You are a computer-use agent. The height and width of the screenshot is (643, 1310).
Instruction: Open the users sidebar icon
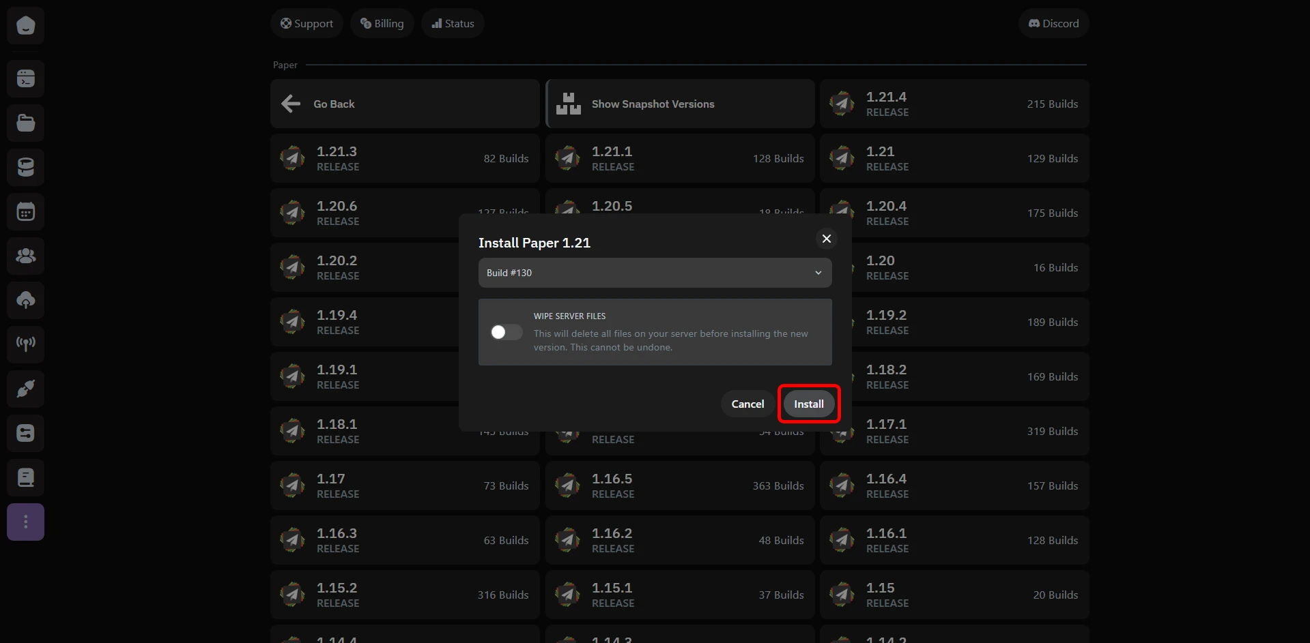tap(26, 256)
